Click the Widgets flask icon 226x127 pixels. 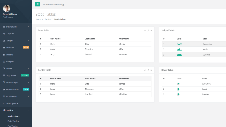pyautogui.click(x=4, y=62)
